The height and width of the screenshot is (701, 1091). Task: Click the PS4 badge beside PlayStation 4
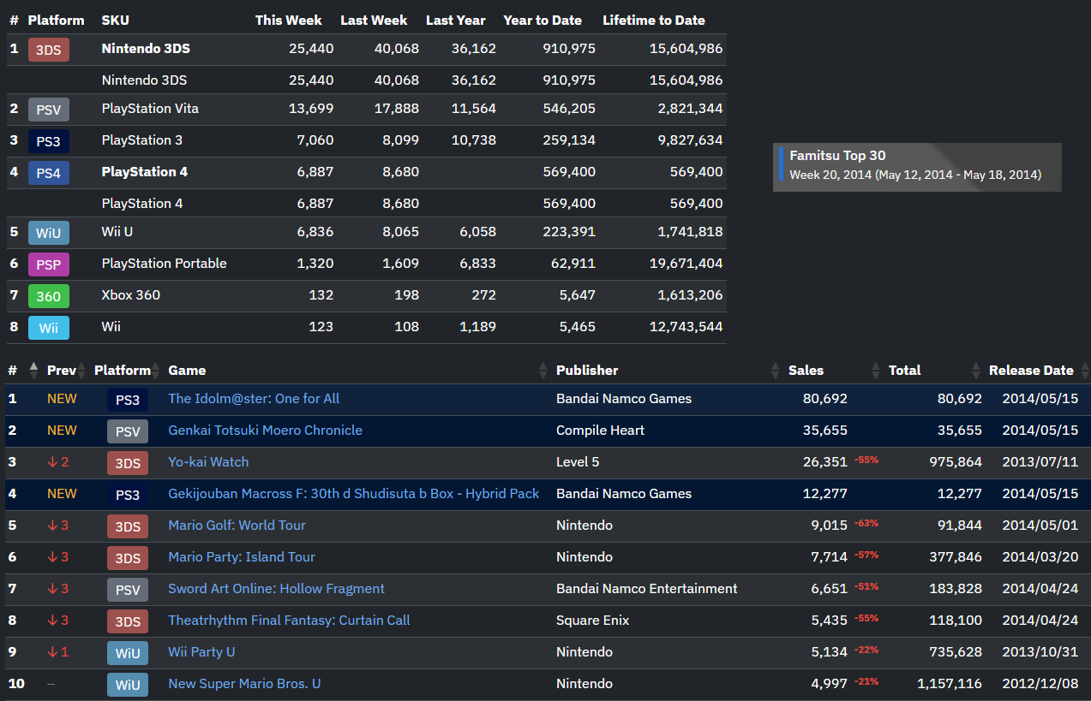pyautogui.click(x=48, y=173)
